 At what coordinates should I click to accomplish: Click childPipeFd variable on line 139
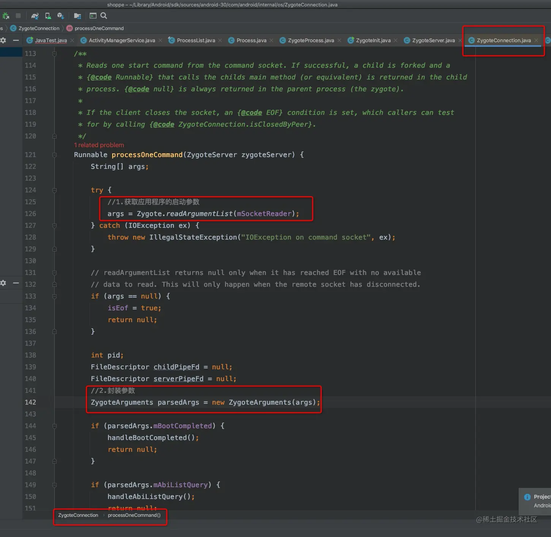click(x=176, y=367)
